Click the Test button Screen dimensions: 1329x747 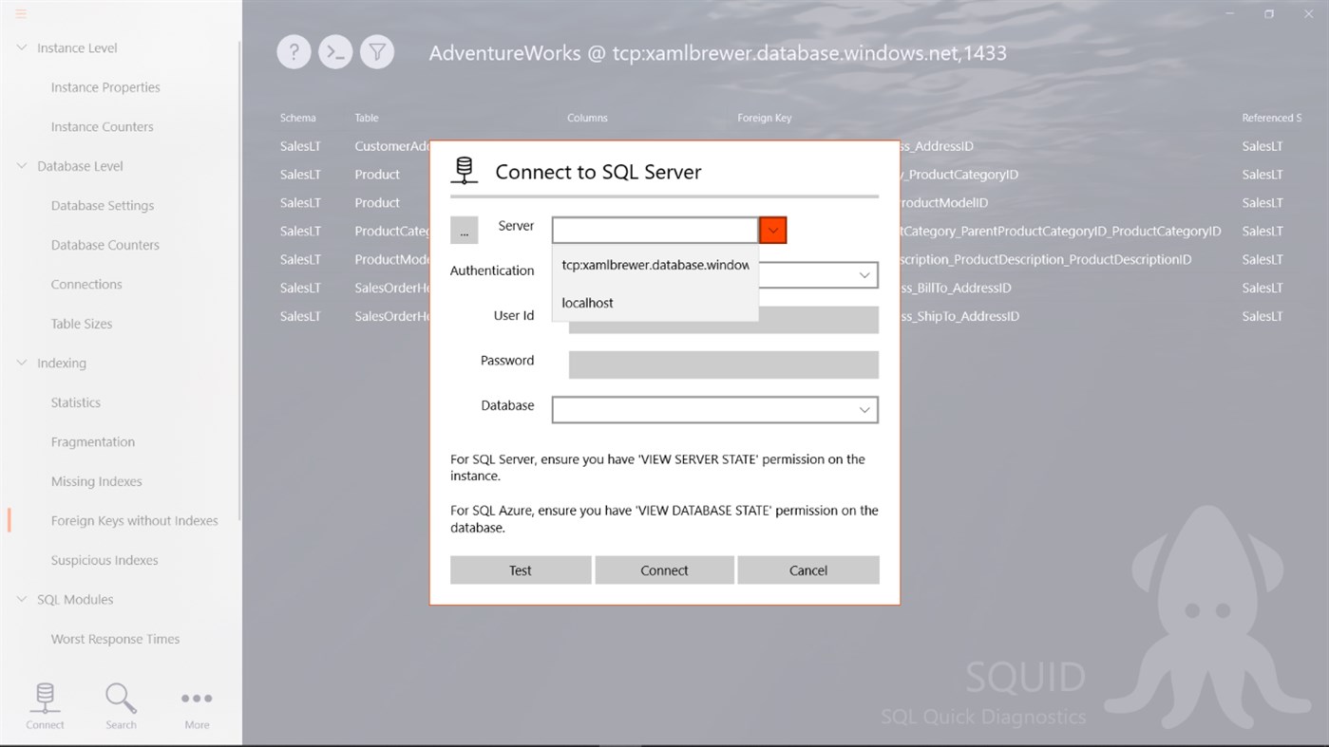(x=521, y=570)
